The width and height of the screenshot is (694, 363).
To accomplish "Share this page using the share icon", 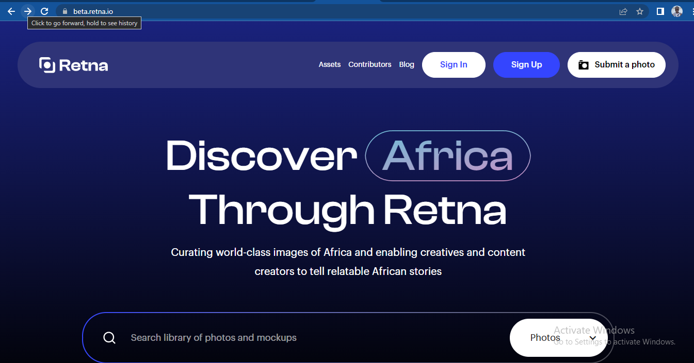I will tap(623, 11).
